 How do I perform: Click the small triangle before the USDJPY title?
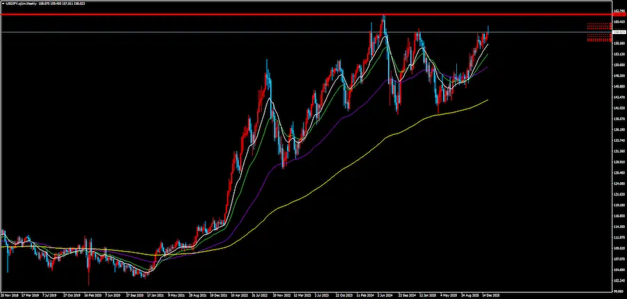3,3
